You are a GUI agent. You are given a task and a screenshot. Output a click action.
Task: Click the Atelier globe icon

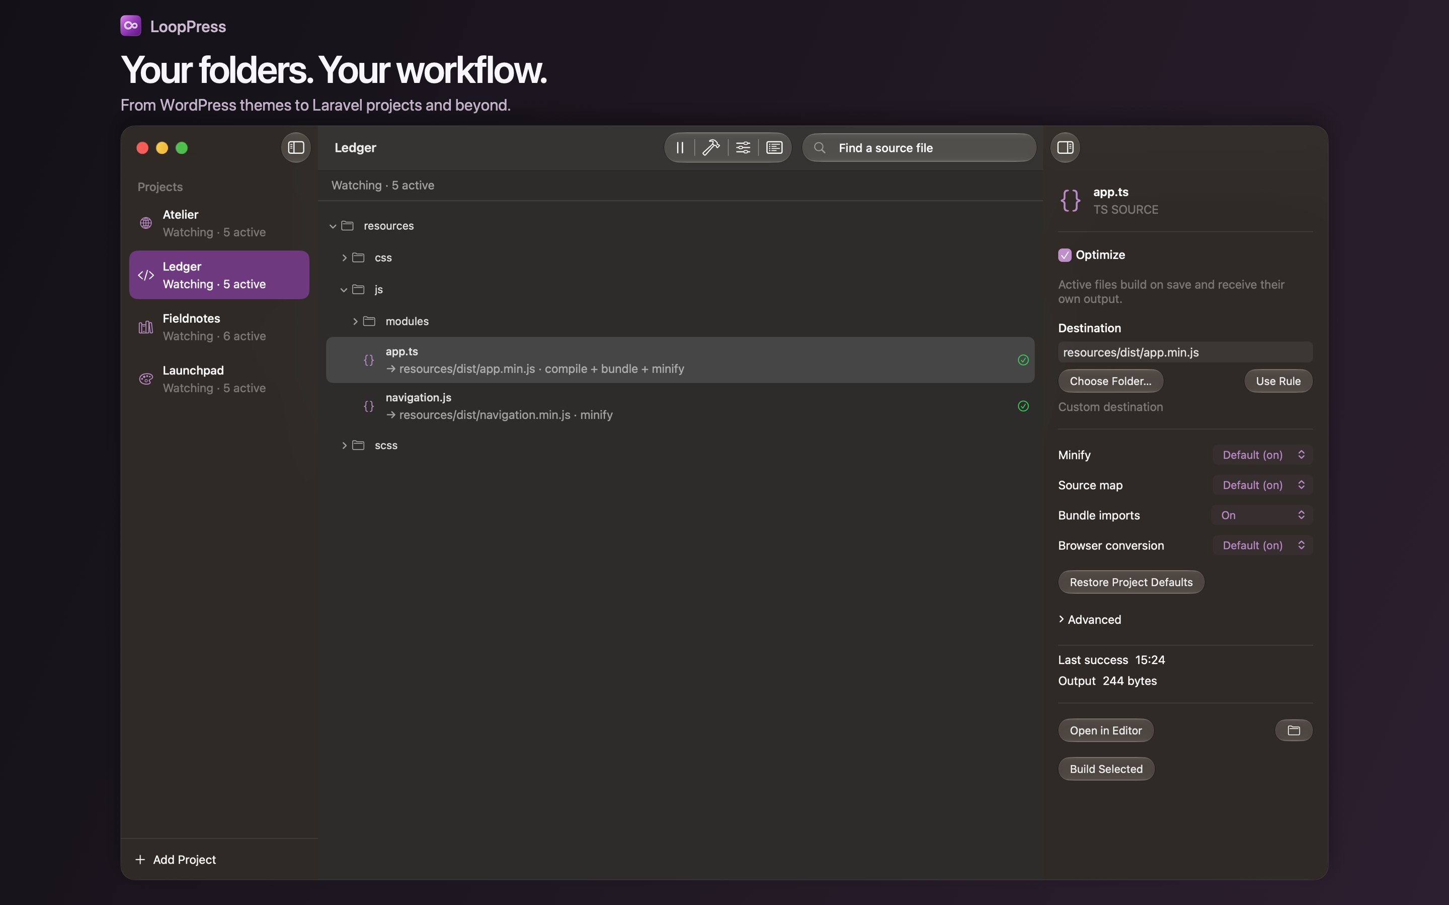(146, 223)
